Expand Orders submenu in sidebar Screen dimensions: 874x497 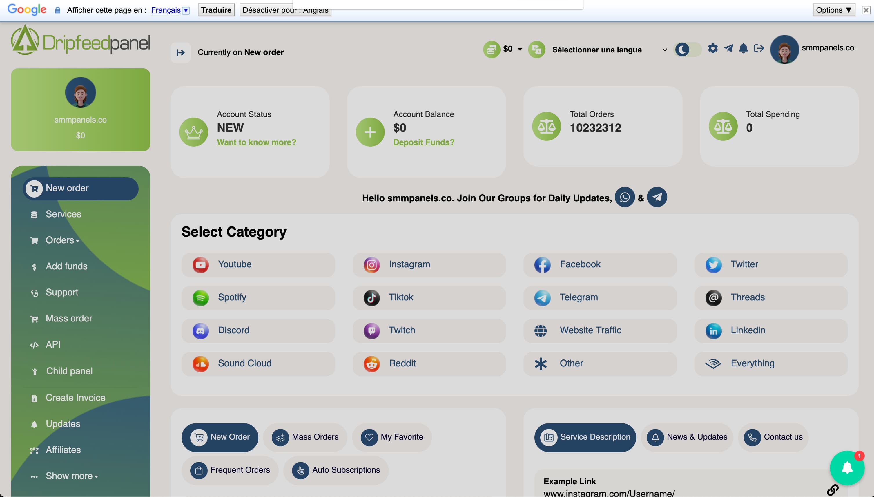[63, 240]
